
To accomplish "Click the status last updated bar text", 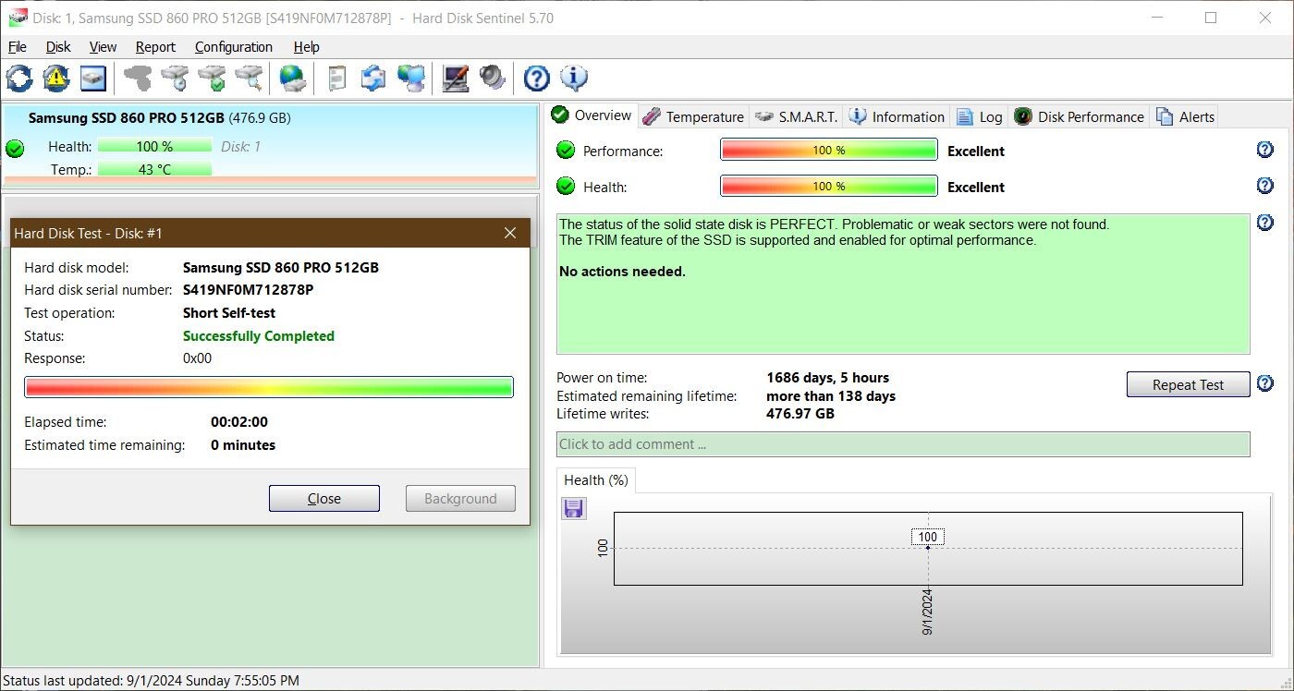I will click(x=152, y=681).
